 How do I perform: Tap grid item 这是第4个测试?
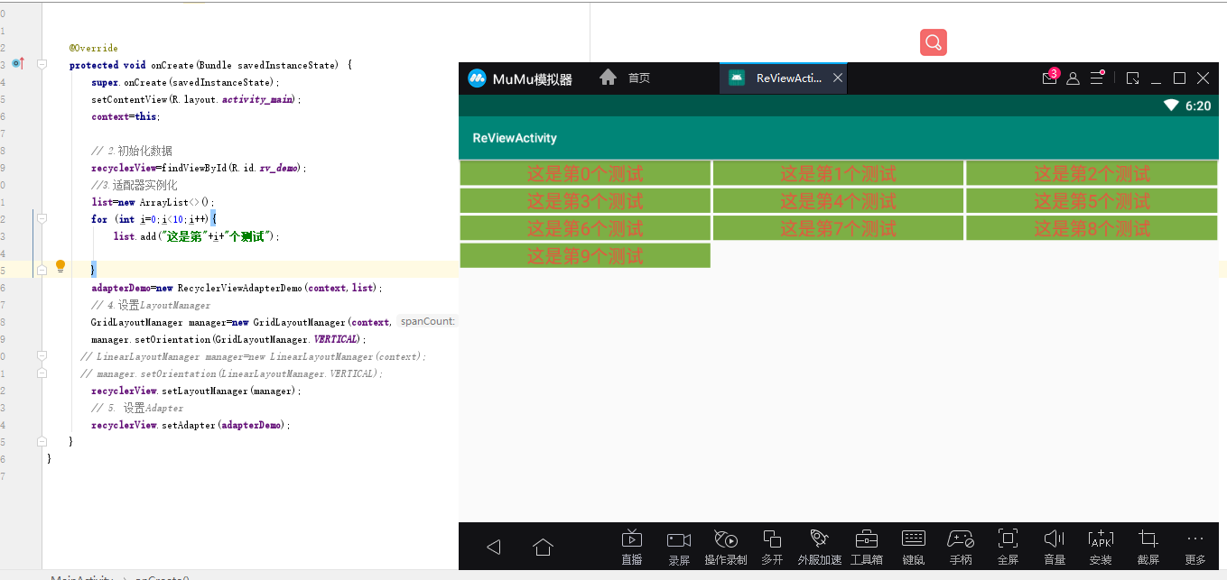pos(838,201)
